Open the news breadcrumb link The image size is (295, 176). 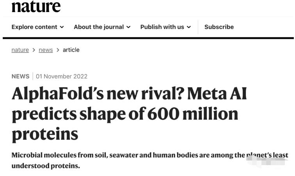coord(46,50)
